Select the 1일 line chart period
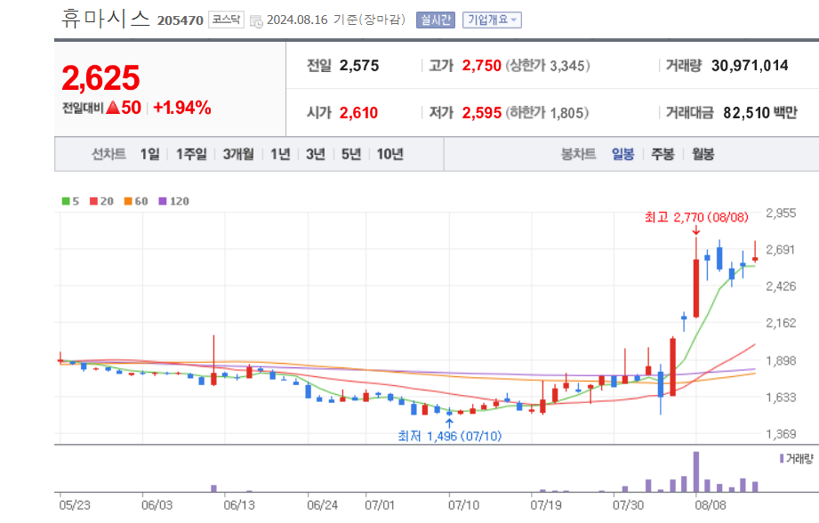 coord(150,154)
